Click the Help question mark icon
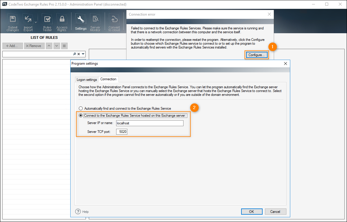Image resolution: width=347 pixels, height=222 pixels. tap(78, 212)
